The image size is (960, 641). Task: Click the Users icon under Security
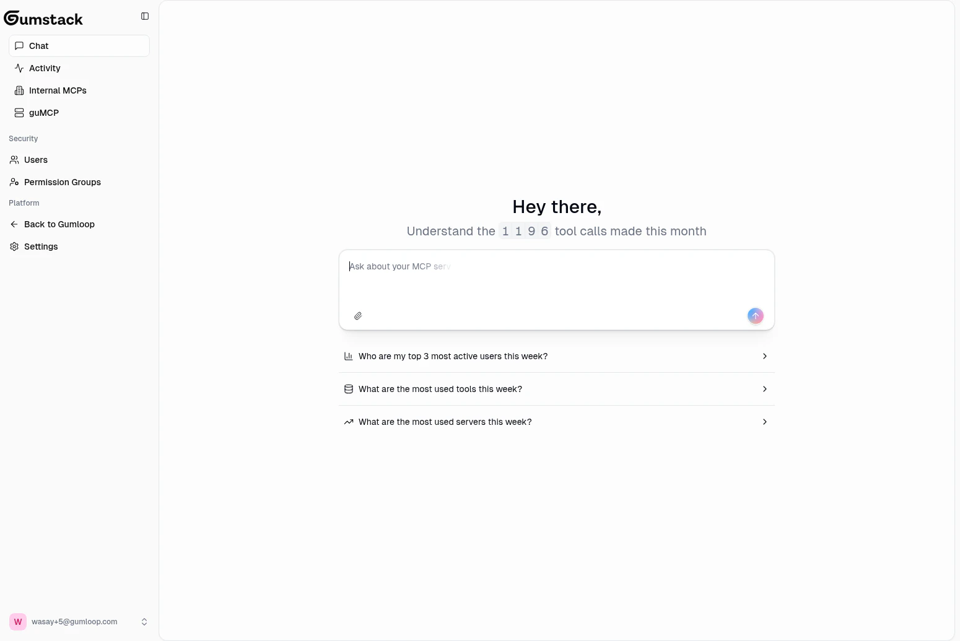(14, 160)
